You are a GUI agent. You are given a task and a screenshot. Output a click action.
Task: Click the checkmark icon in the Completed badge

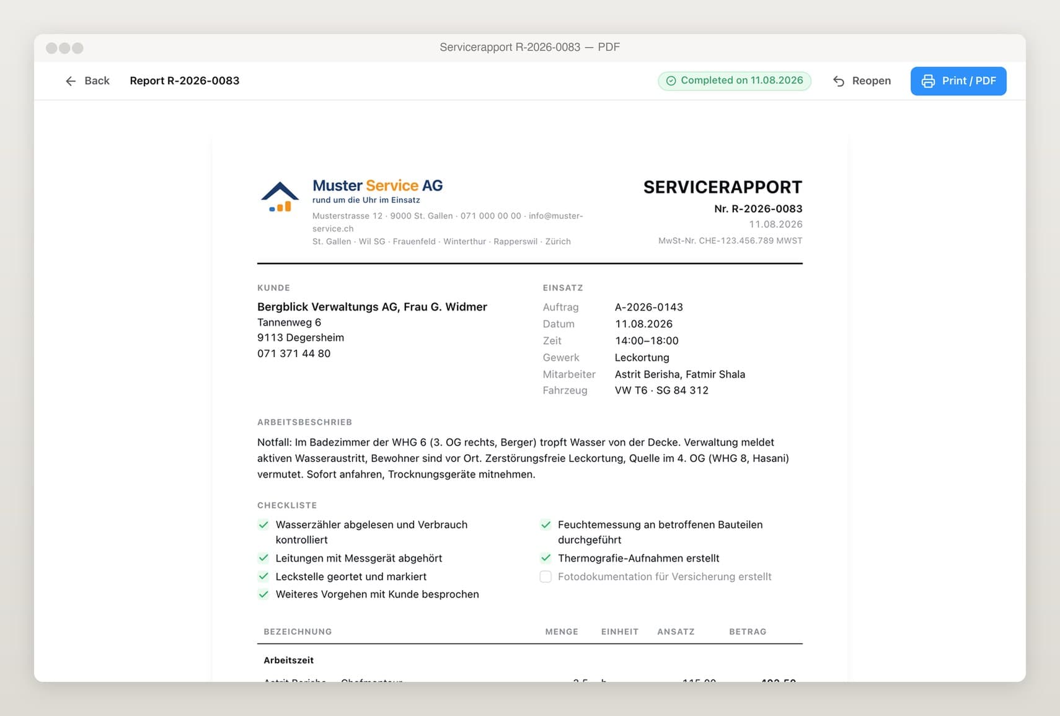(x=671, y=81)
